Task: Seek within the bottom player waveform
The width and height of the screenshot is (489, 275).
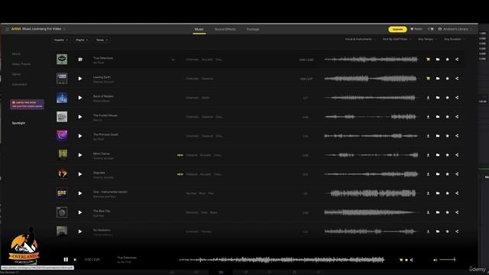Action: pos(282,260)
